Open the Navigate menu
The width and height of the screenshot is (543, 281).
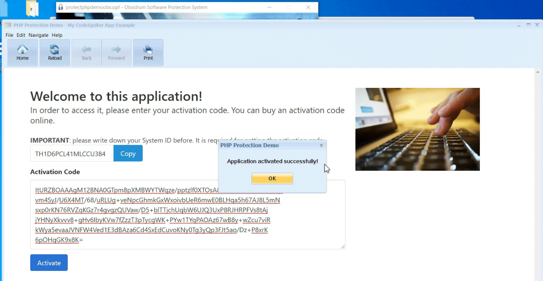click(38, 35)
